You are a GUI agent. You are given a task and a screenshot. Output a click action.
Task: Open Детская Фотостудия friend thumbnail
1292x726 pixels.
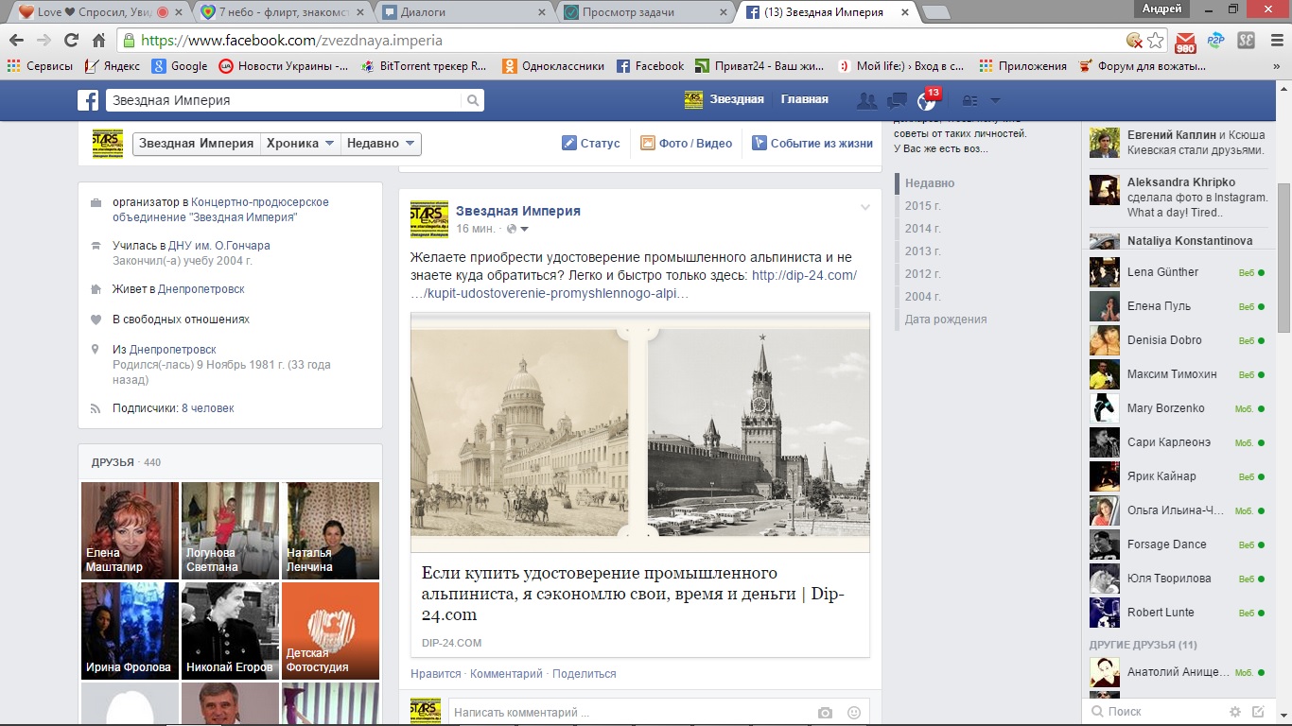click(330, 631)
